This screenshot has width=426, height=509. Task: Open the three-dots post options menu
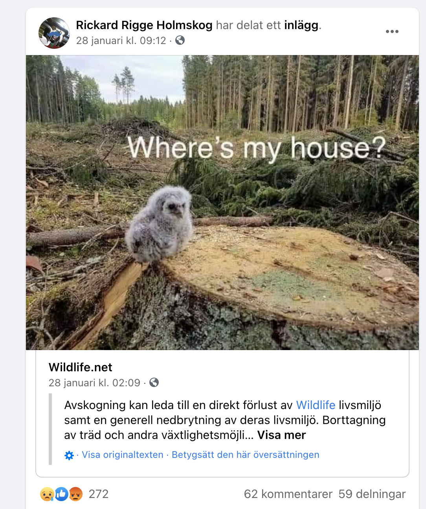point(392,31)
